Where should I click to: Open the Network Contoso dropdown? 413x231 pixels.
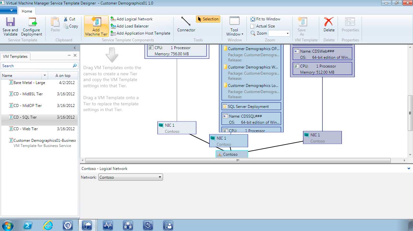[130, 177]
